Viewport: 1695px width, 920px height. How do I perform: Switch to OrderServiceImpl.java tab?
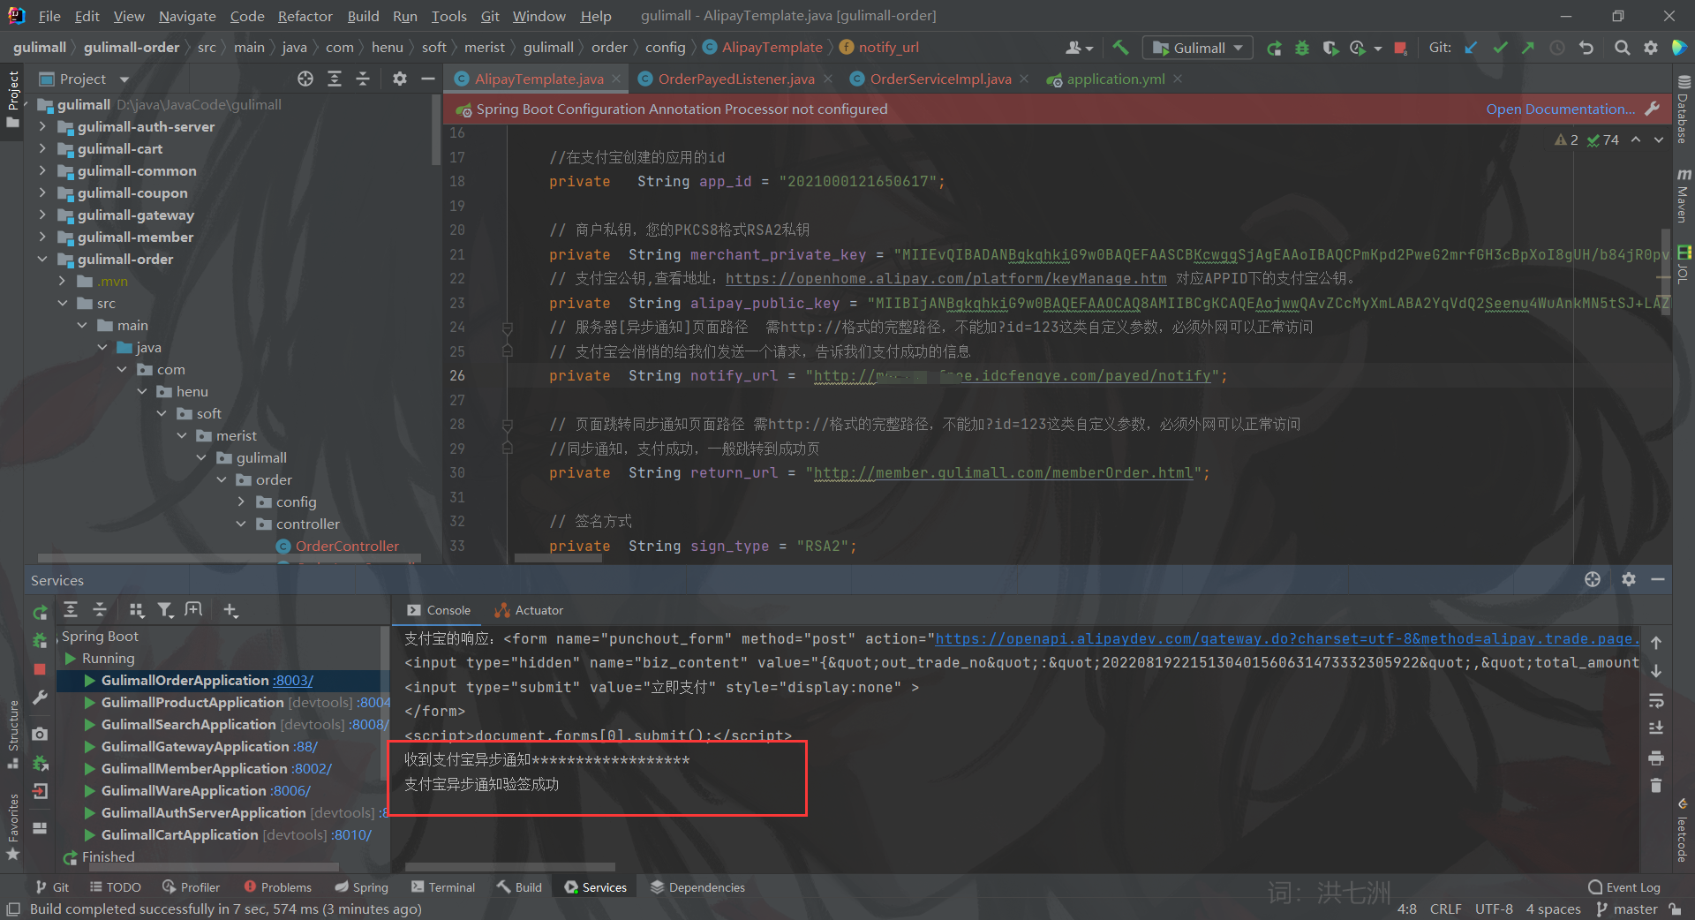tap(940, 79)
